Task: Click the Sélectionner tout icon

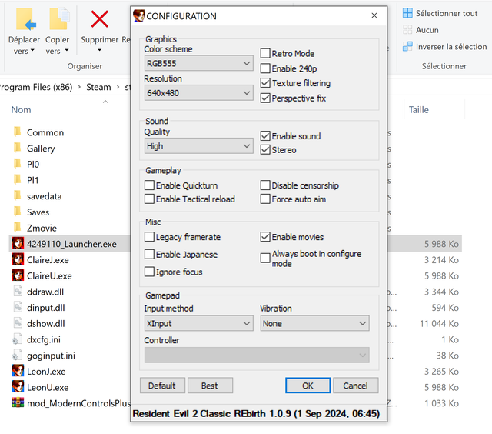Action: pos(407,13)
